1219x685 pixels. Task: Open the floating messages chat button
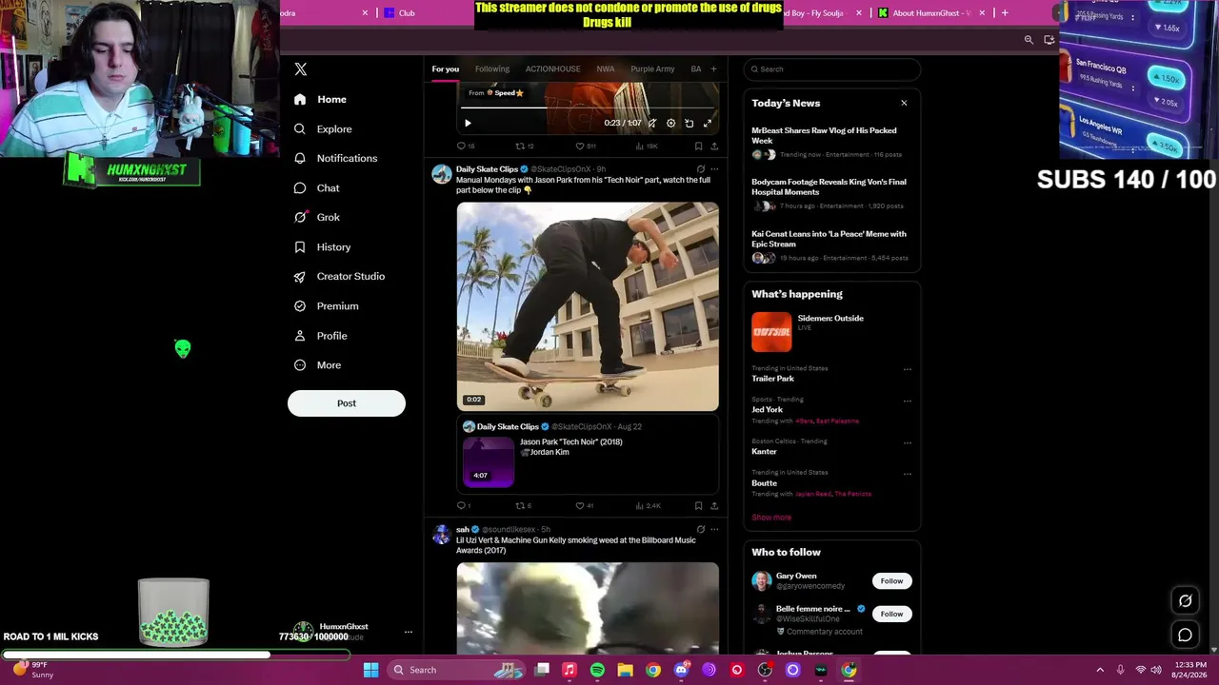pyautogui.click(x=1186, y=635)
